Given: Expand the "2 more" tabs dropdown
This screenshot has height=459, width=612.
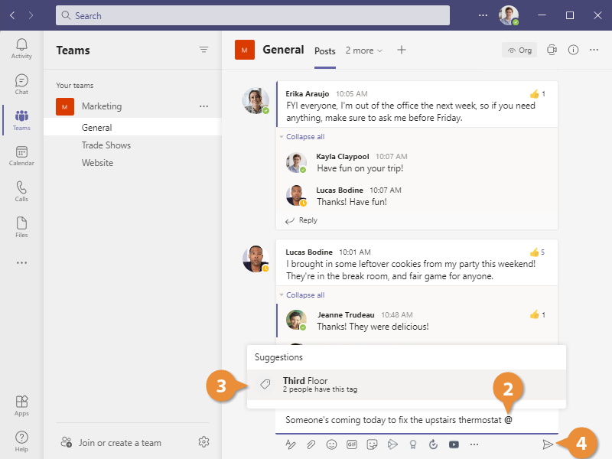Looking at the screenshot, I should (x=364, y=50).
